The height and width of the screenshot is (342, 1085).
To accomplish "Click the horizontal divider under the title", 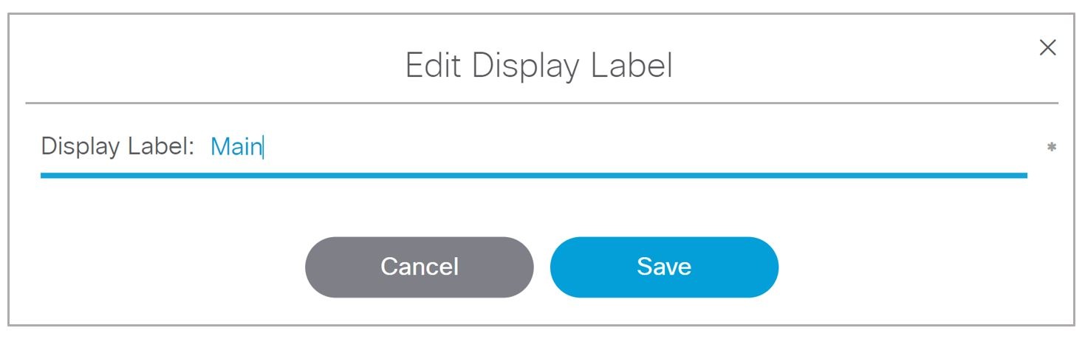I will [541, 102].
